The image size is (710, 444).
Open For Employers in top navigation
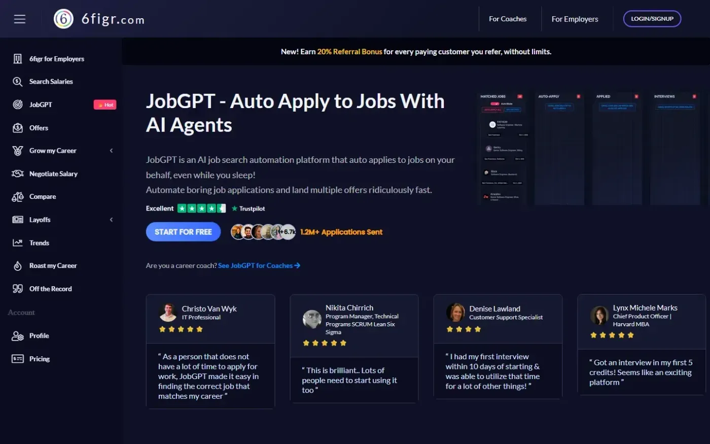point(575,19)
